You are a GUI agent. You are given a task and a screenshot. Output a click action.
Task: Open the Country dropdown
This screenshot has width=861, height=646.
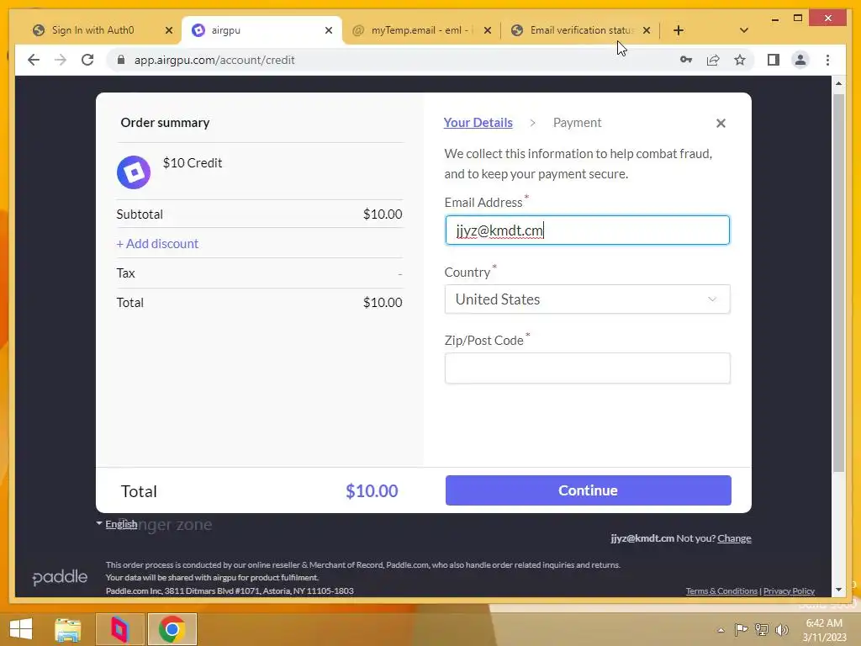587,299
